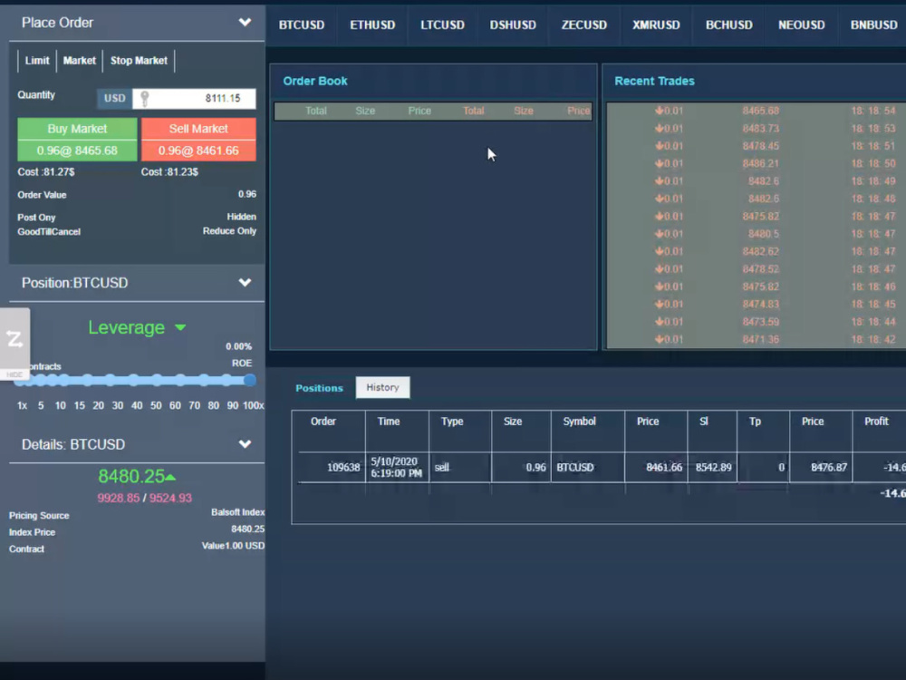906x680 pixels.
Task: Click the current price 8476.87 cell
Action: tap(821, 467)
